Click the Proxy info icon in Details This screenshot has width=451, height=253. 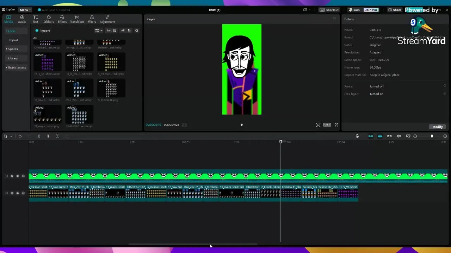445,86
